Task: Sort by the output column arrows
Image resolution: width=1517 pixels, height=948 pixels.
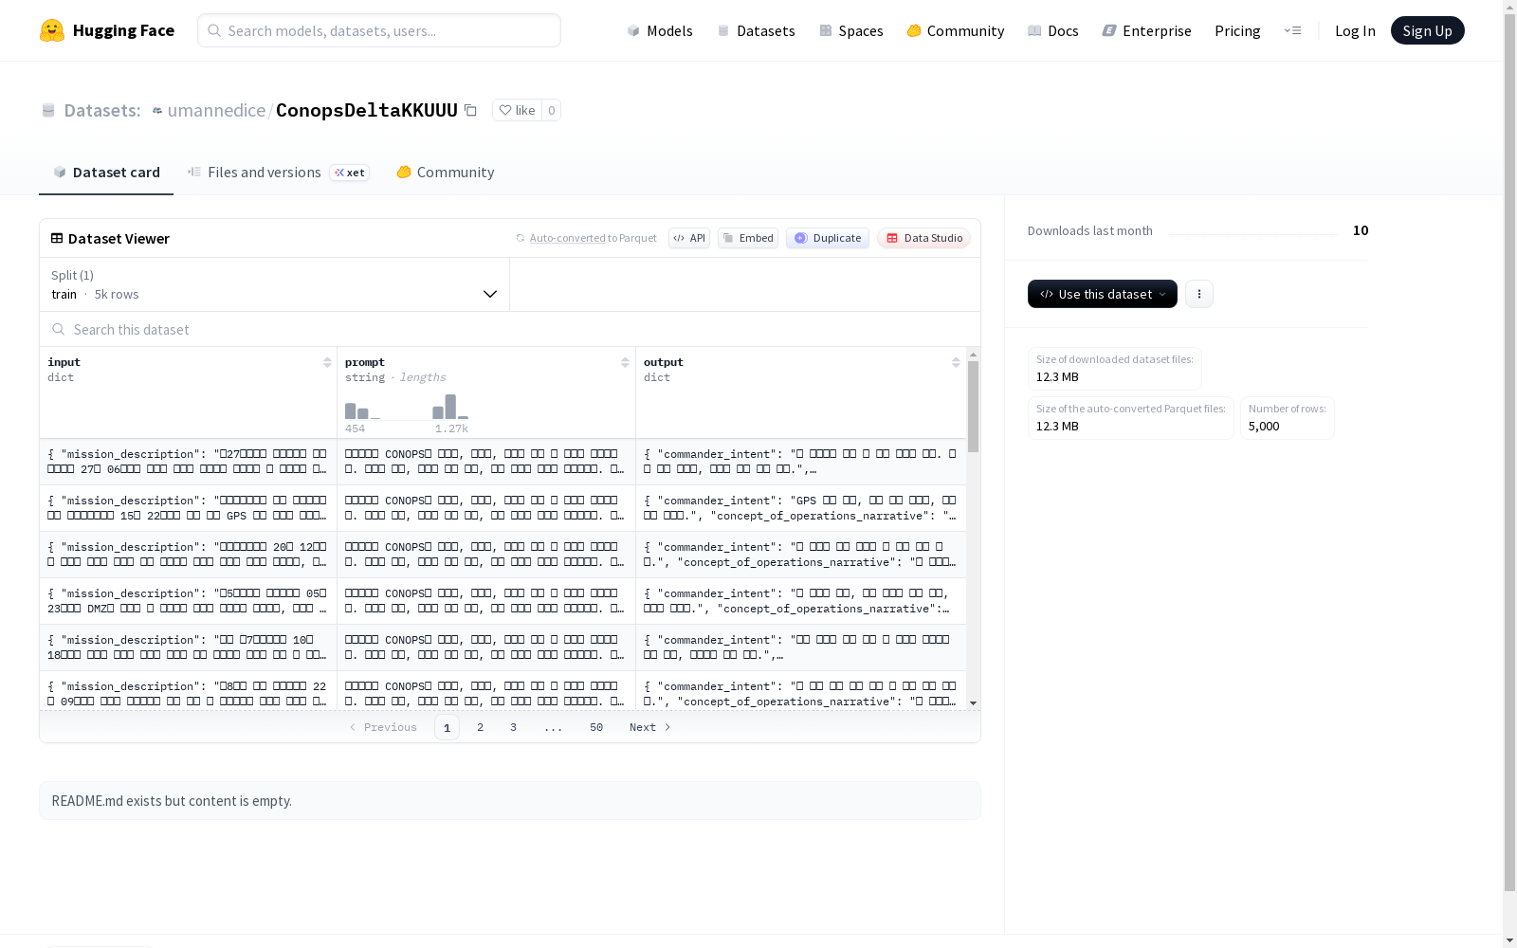Action: (x=956, y=362)
